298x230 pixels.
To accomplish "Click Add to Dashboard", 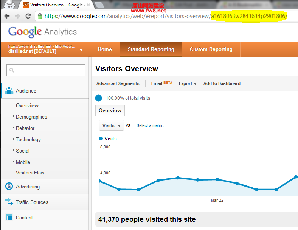I will coord(222,83).
